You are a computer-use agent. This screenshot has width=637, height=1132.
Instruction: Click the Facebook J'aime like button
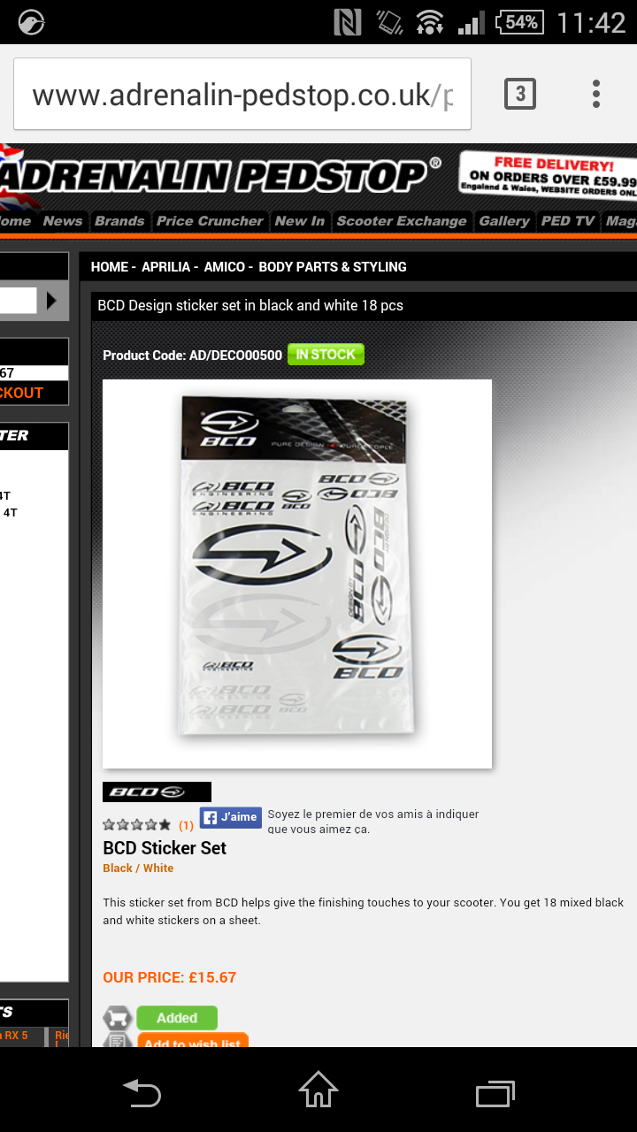click(230, 817)
